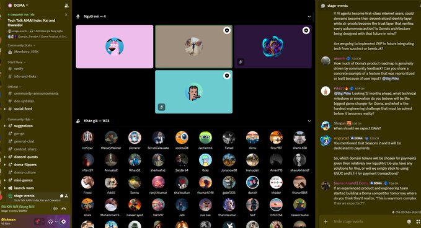The image size is (421, 228).
Task: Open the Đã Kết Nối Giọng Nói connection info
Action: (18, 207)
